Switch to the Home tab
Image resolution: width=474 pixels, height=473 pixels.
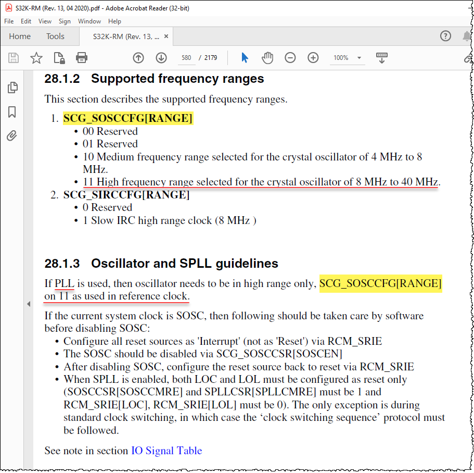click(x=20, y=36)
